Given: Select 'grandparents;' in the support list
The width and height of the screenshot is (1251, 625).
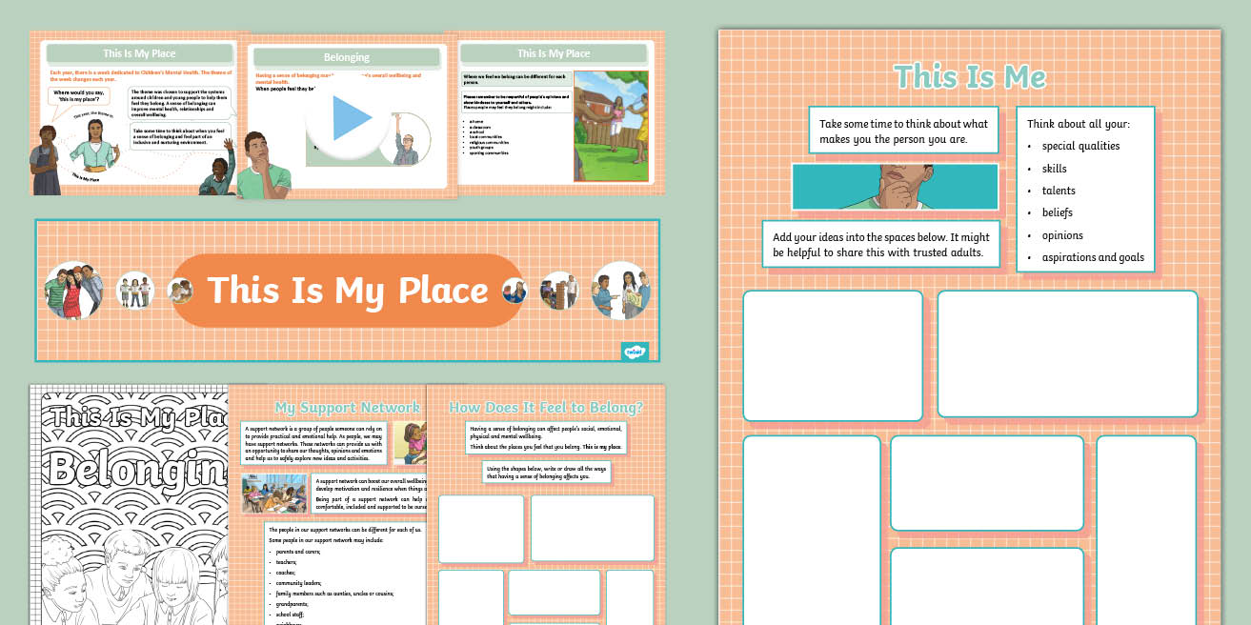Looking at the screenshot, I should coord(293,604).
